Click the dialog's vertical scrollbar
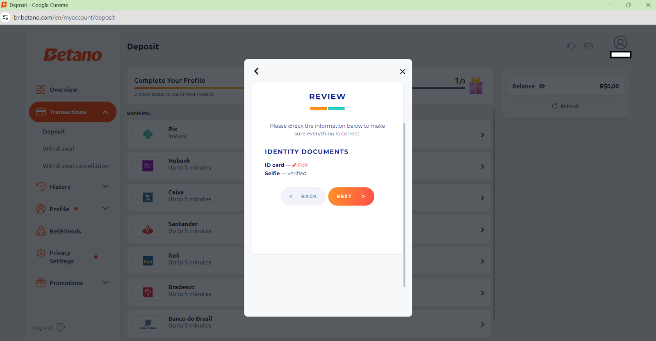The image size is (656, 341). pyautogui.click(x=404, y=205)
